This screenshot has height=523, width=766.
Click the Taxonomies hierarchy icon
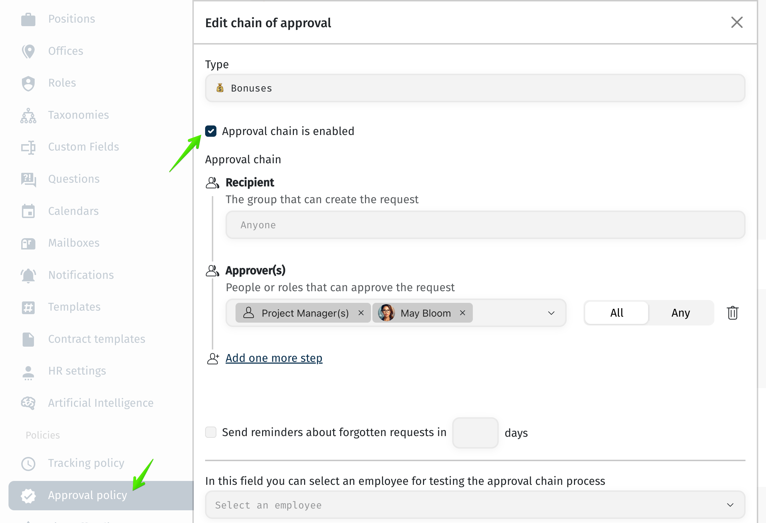tap(28, 115)
